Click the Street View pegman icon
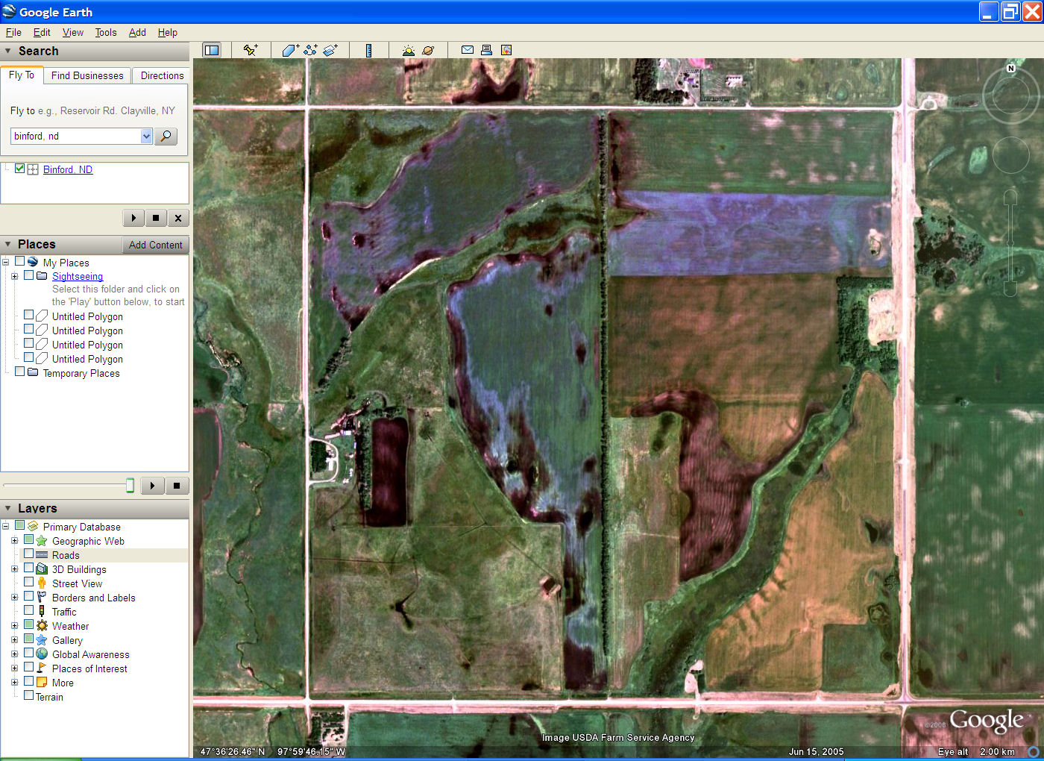This screenshot has height=761, width=1044. point(42,583)
